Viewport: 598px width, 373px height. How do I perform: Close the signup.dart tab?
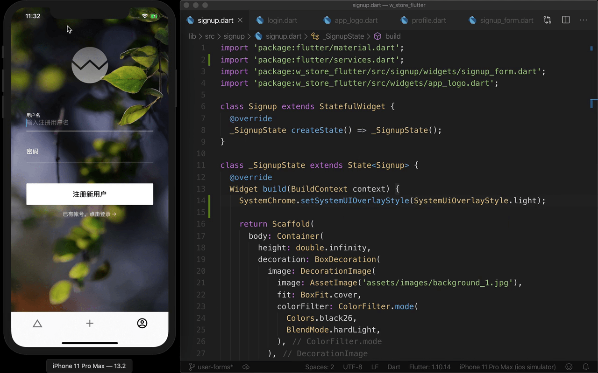[x=240, y=20]
